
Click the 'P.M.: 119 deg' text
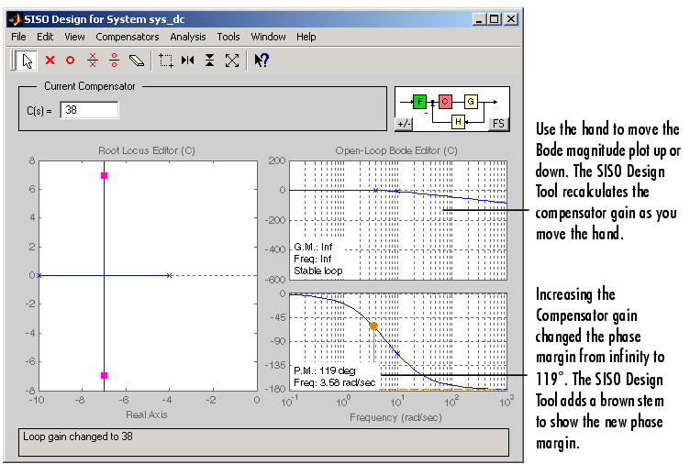325,370
